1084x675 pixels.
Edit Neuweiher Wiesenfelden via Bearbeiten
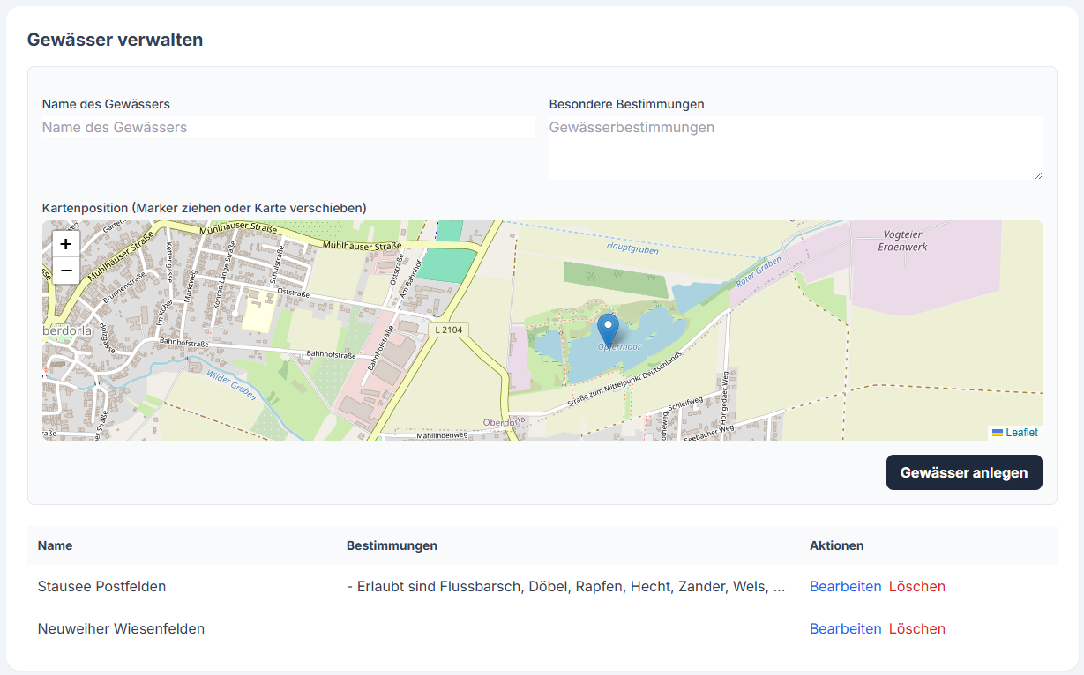click(x=846, y=628)
